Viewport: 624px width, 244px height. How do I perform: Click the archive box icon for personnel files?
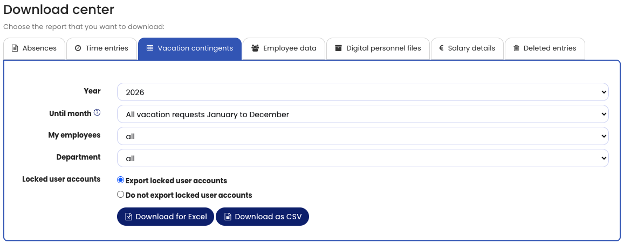(338, 48)
